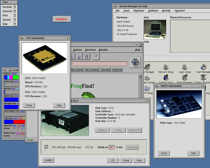This screenshot has width=210, height=168.
Task: Open the Network Setup icon
Action: pyautogui.click(x=166, y=67)
